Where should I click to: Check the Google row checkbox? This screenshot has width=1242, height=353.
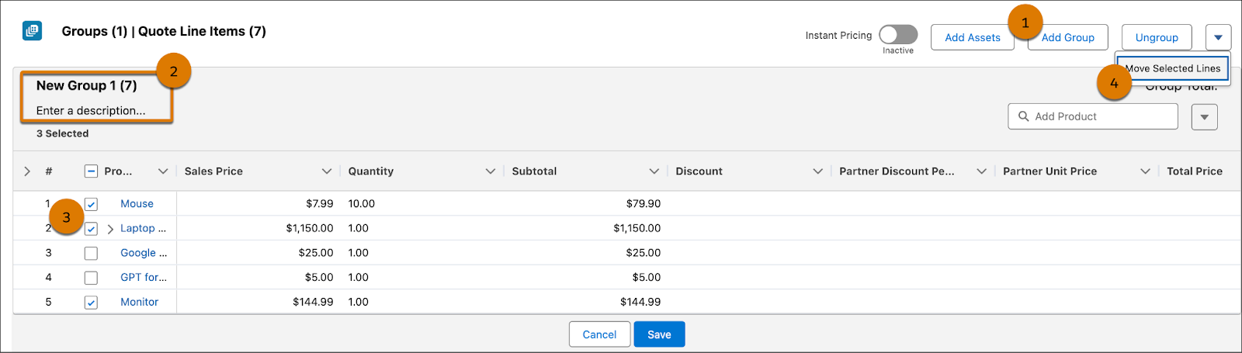(x=91, y=253)
